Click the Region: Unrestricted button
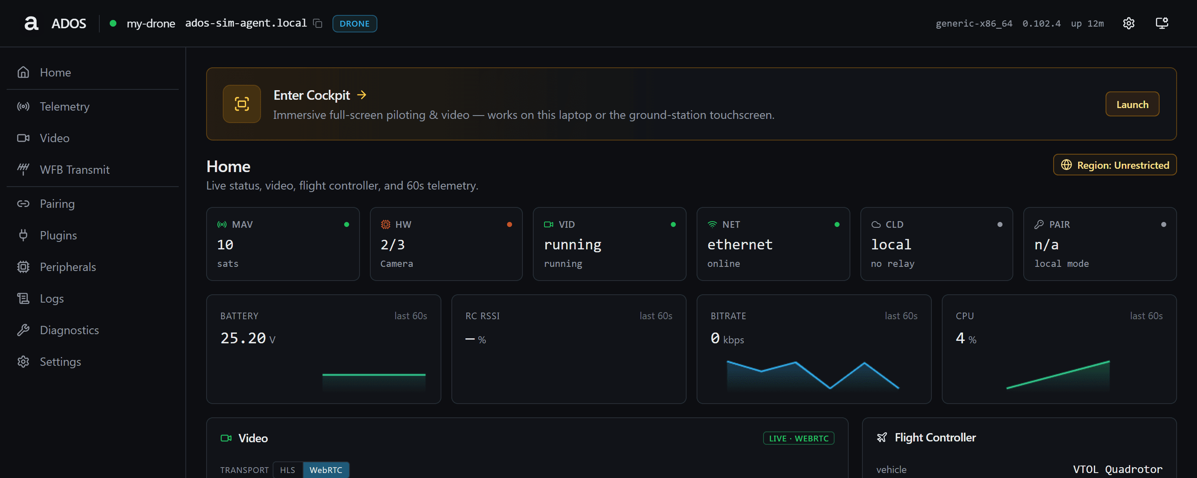Screen dimensions: 1197x478 tap(1115, 165)
